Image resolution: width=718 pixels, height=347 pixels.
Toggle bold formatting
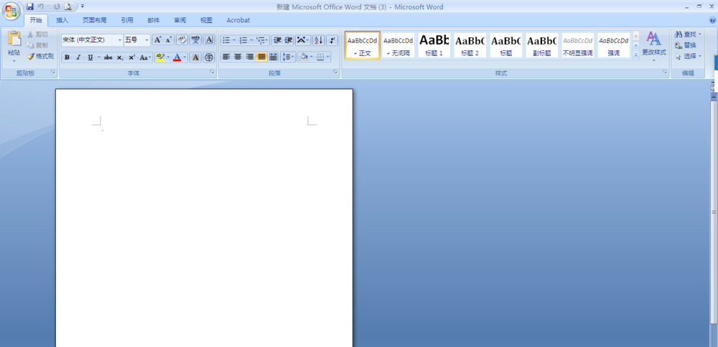[x=67, y=57]
